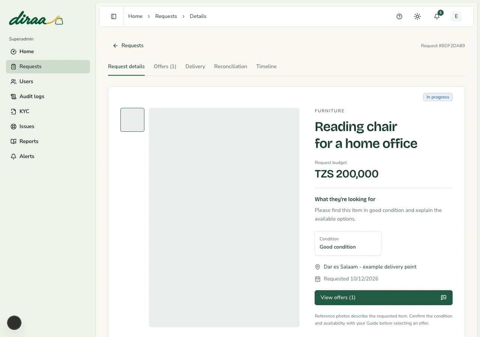The image size is (480, 337).
Task: Open Issues in the sidebar
Action: (48, 126)
